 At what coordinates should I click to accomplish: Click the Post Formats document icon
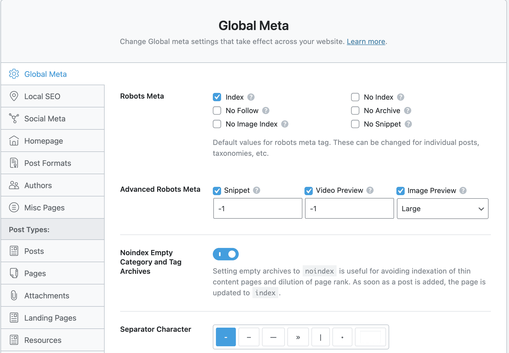(x=14, y=163)
